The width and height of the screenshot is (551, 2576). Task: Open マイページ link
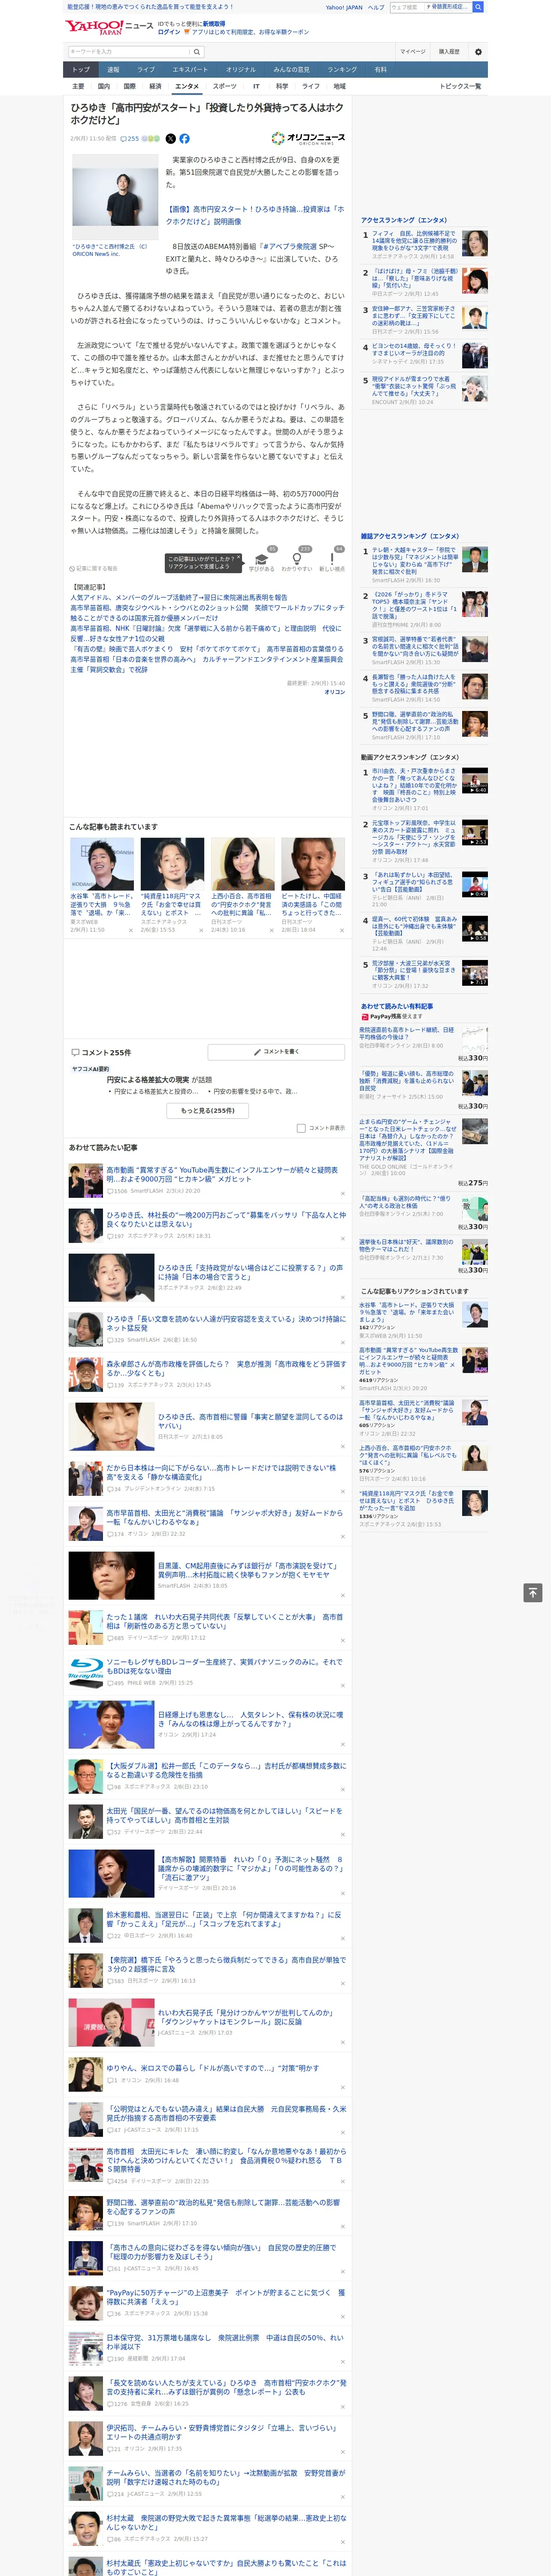(x=413, y=51)
